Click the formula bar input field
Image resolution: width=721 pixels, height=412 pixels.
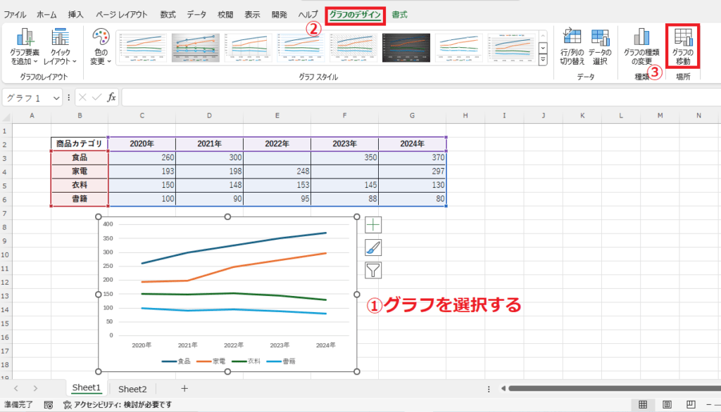point(421,97)
